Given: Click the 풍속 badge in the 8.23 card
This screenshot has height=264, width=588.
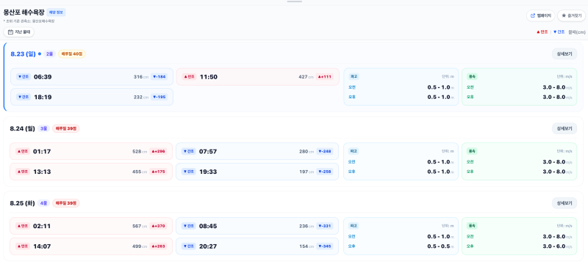Looking at the screenshot, I should pos(472,76).
